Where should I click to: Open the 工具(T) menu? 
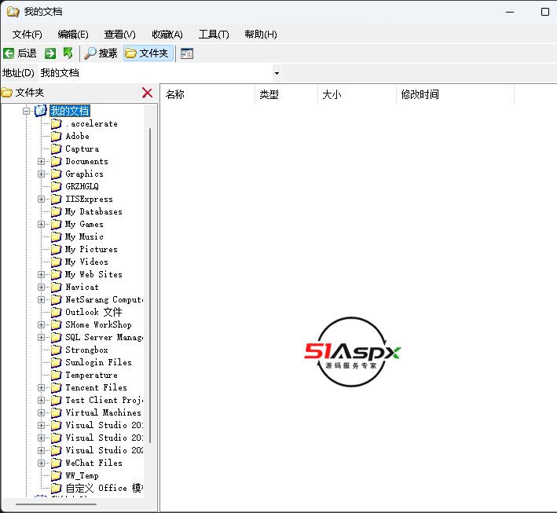[214, 34]
